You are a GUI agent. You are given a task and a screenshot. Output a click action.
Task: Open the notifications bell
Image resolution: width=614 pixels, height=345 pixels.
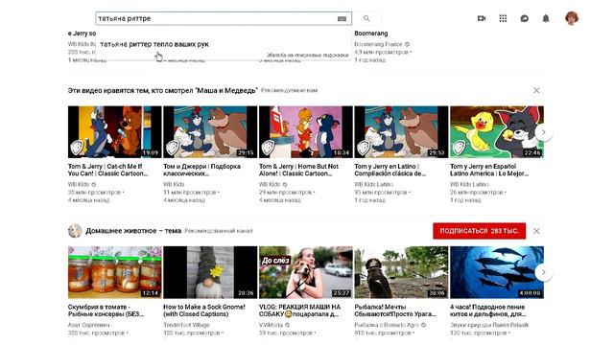[546, 18]
